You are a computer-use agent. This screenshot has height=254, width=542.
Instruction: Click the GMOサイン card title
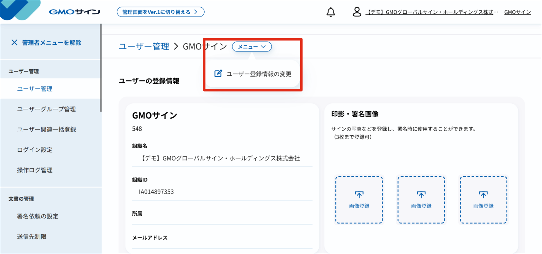(155, 115)
